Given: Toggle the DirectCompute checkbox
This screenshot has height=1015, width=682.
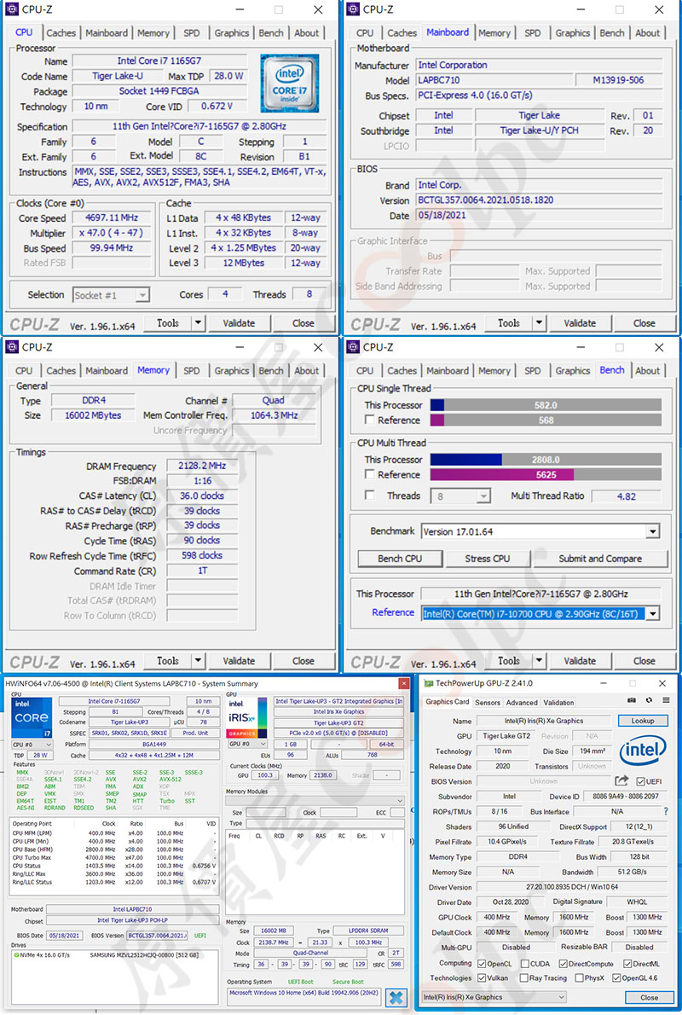Looking at the screenshot, I should coord(563,964).
